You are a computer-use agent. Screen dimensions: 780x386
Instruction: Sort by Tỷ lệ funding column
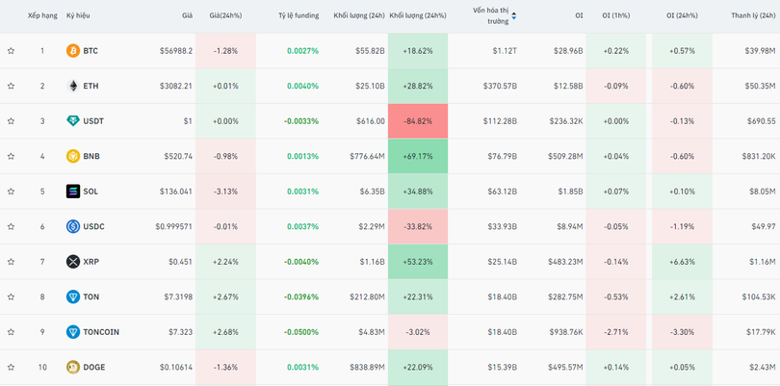(x=299, y=16)
